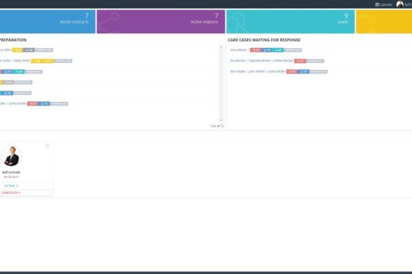
Task: Select John Müller in care cases list
Action: 257,71
